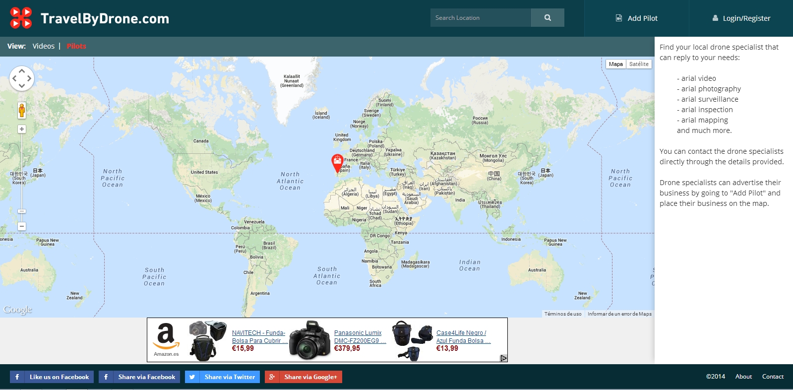Click the map zoom slider handle

(22, 211)
